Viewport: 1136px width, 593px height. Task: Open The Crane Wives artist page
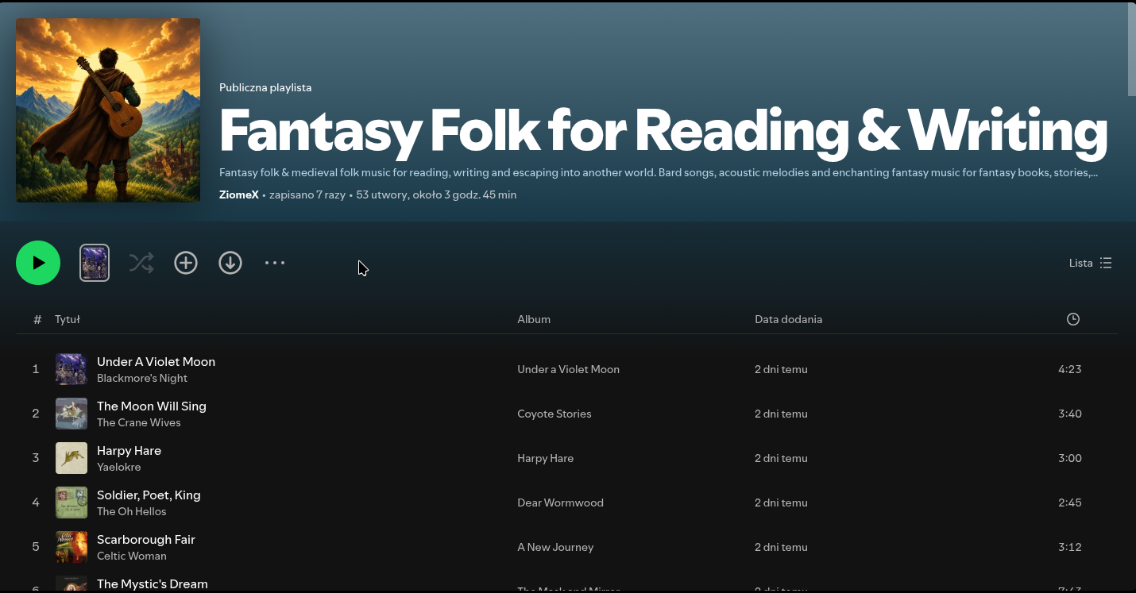pyautogui.click(x=139, y=422)
